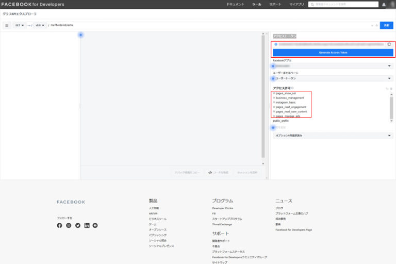396x264 pixels.
Task: Open the YouTube social icon in footer
Action: pyautogui.click(x=95, y=225)
